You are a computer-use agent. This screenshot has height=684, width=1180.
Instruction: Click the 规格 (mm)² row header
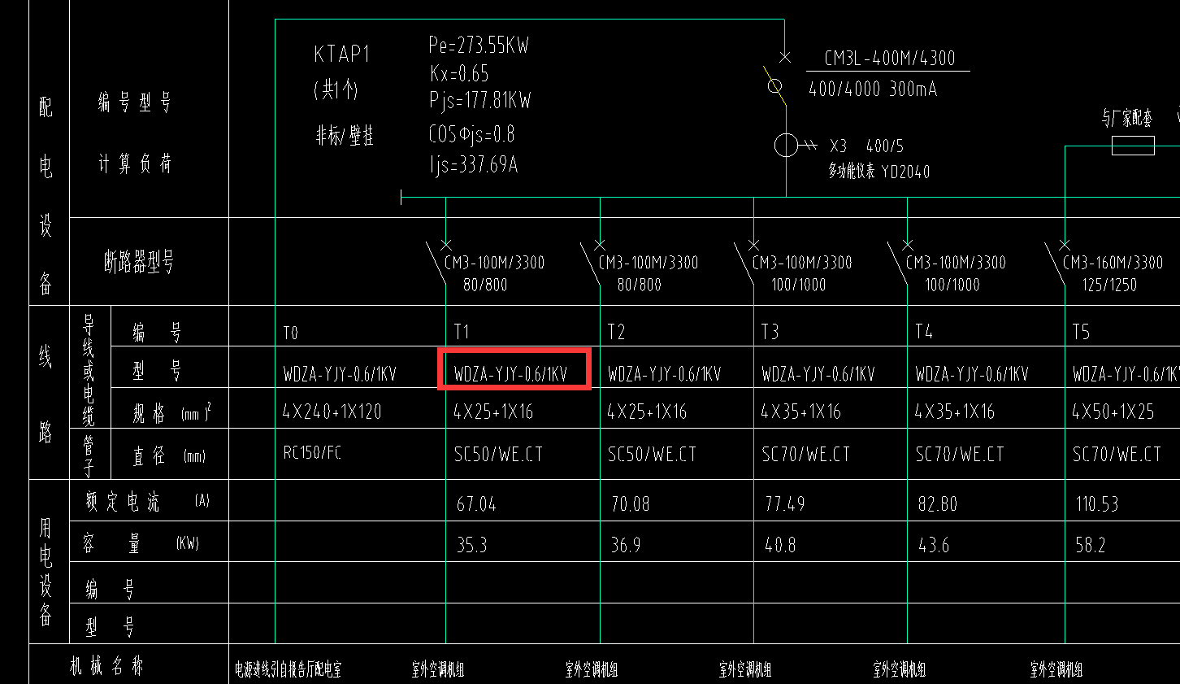coord(172,413)
